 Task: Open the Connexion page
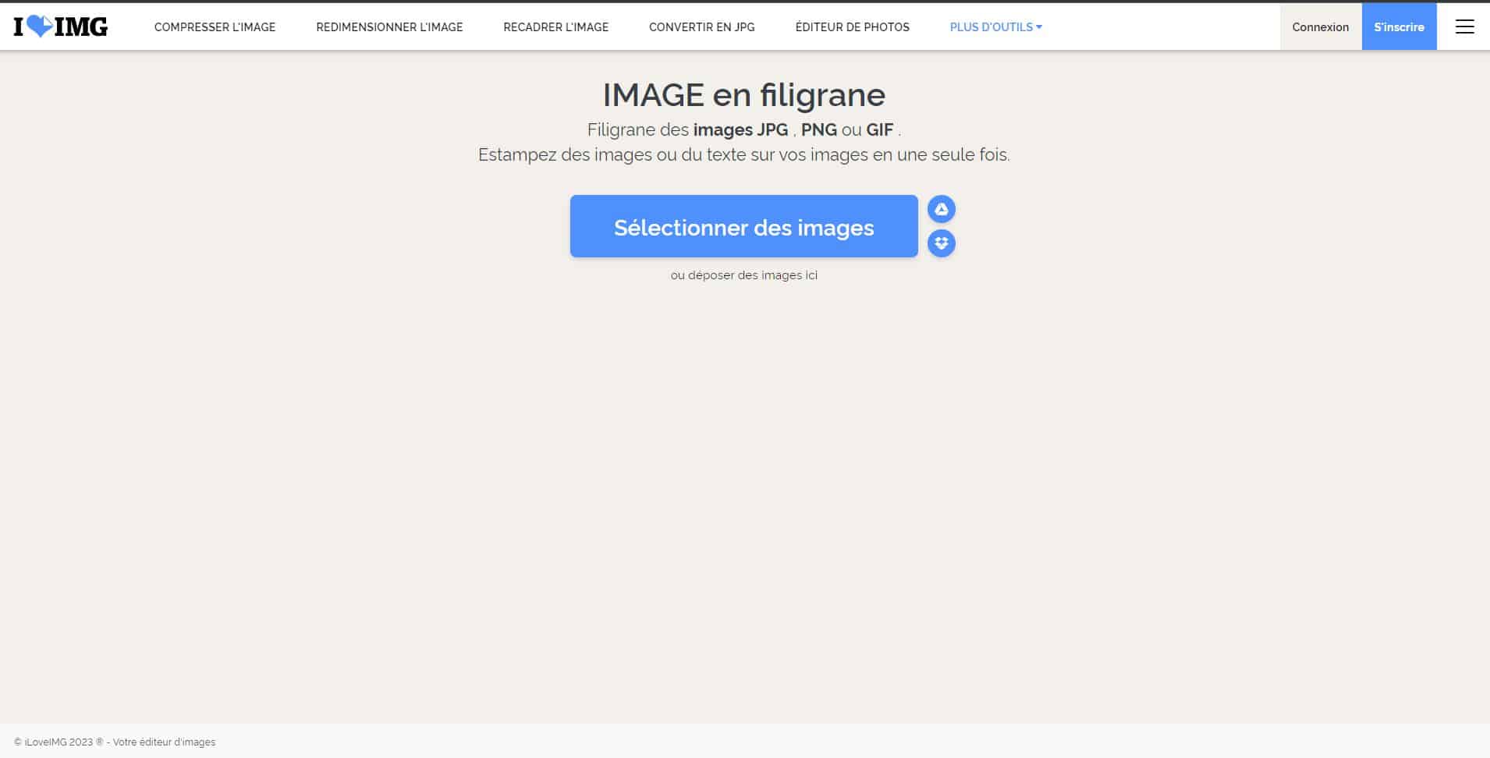point(1321,27)
